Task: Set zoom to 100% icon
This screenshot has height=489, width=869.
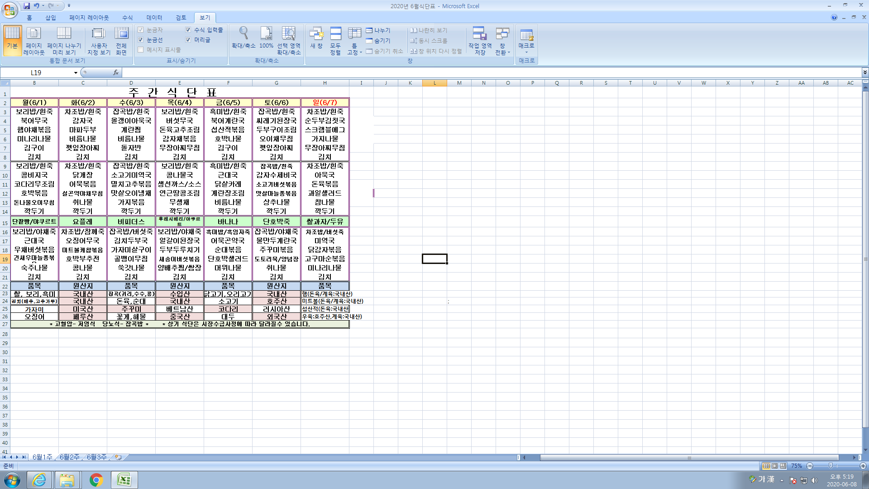Action: tap(266, 34)
